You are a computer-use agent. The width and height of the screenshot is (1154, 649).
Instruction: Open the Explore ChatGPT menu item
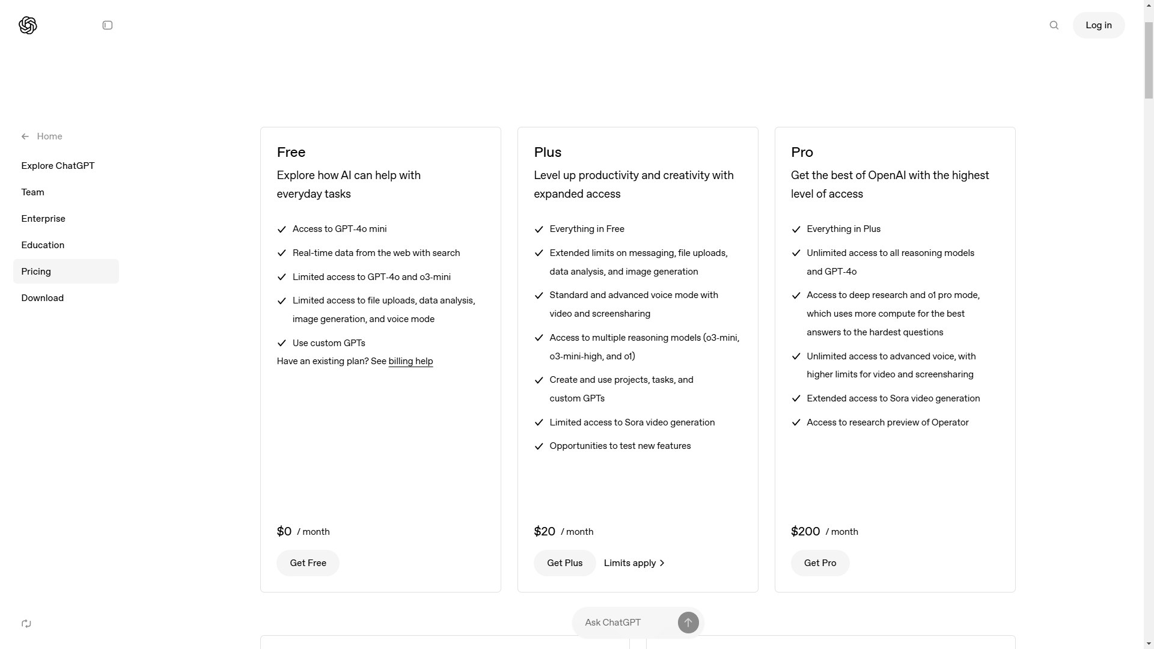(x=58, y=166)
